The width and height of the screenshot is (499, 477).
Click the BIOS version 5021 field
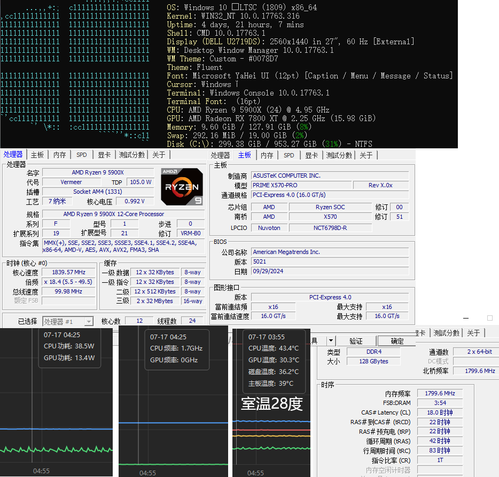click(x=330, y=261)
